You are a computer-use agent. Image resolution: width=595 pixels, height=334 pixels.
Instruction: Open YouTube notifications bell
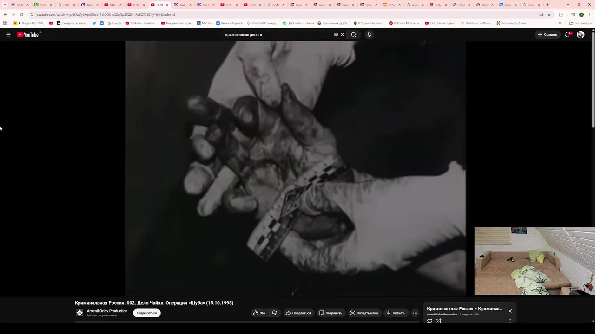click(x=567, y=35)
